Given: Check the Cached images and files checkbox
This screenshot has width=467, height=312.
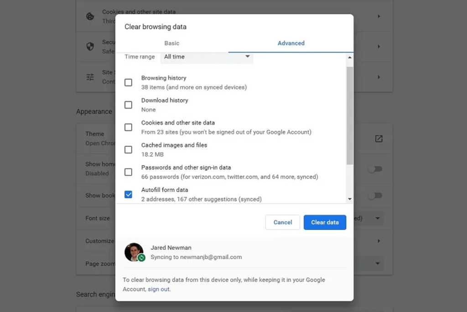Looking at the screenshot, I should click(x=128, y=150).
